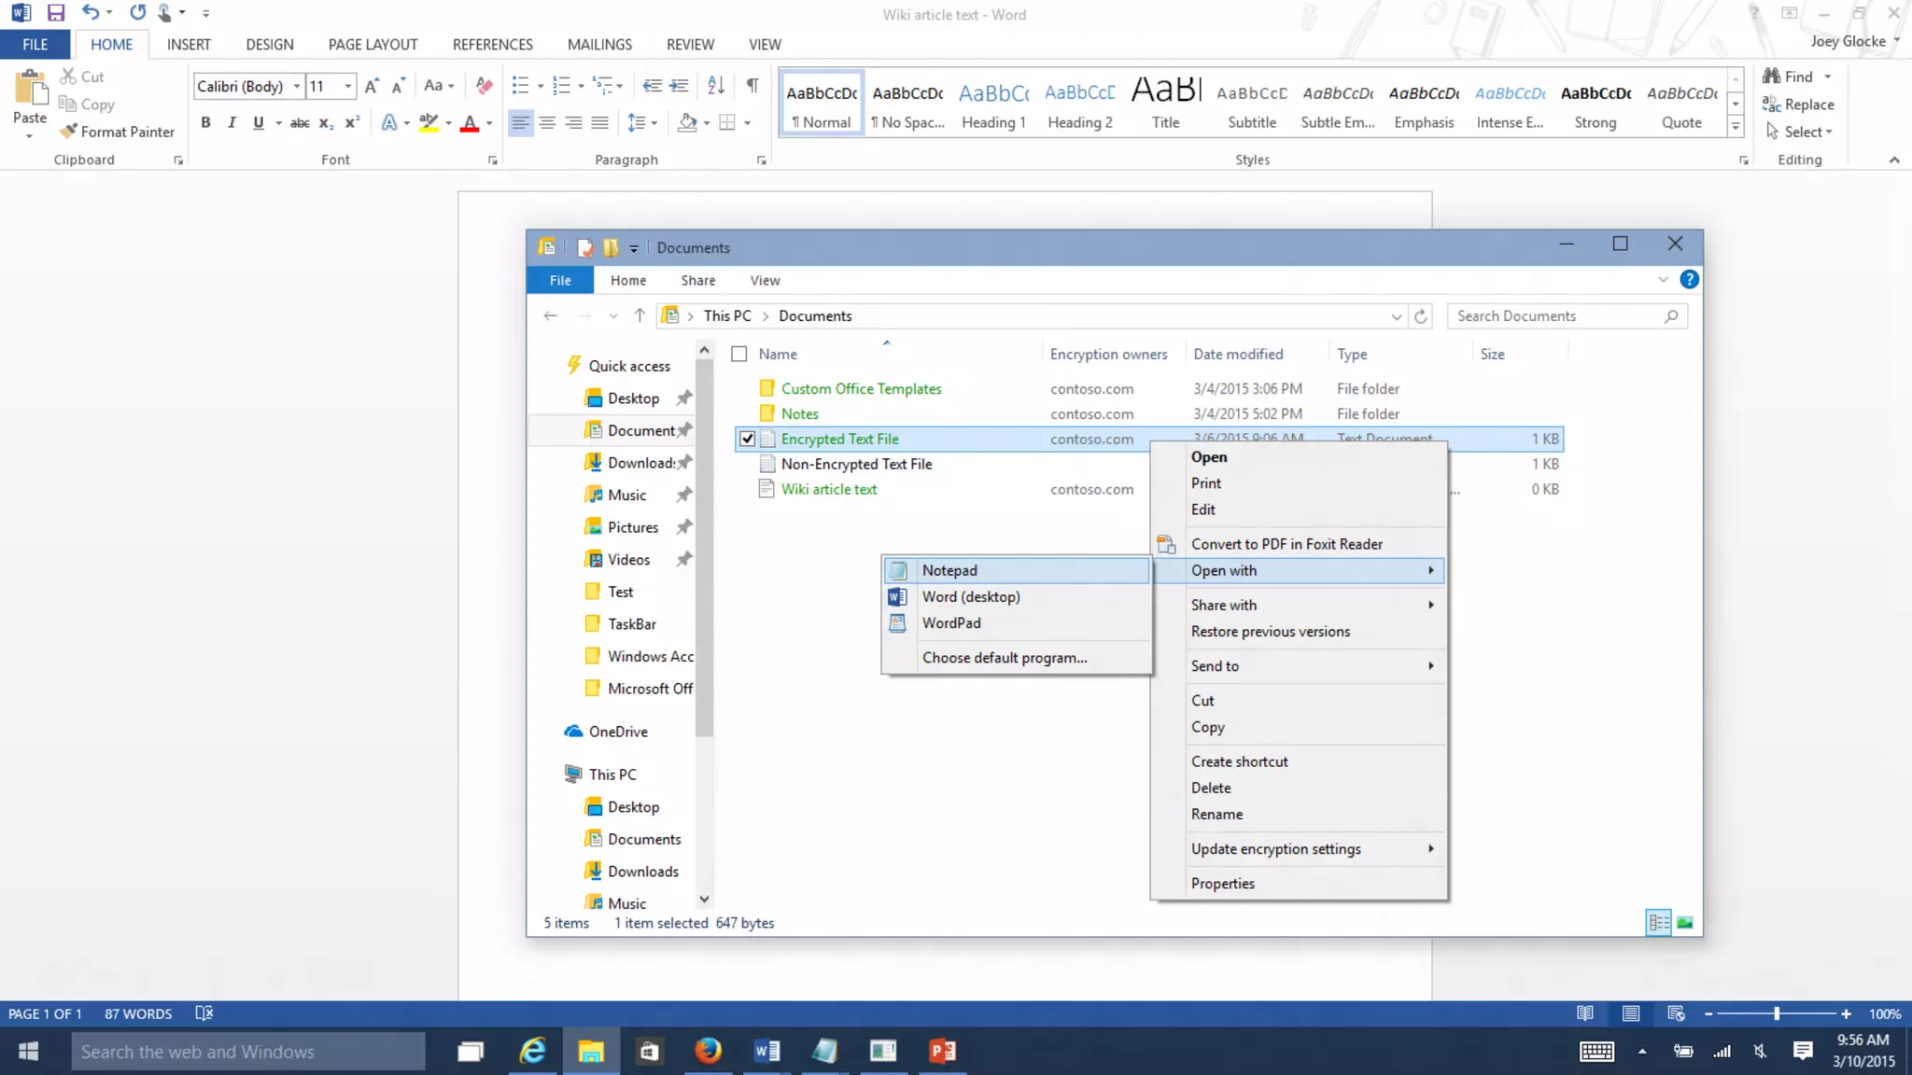Viewport: 1912px width, 1075px height.
Task: Switch to the Page Layout ribbon tab
Action: pyautogui.click(x=373, y=44)
